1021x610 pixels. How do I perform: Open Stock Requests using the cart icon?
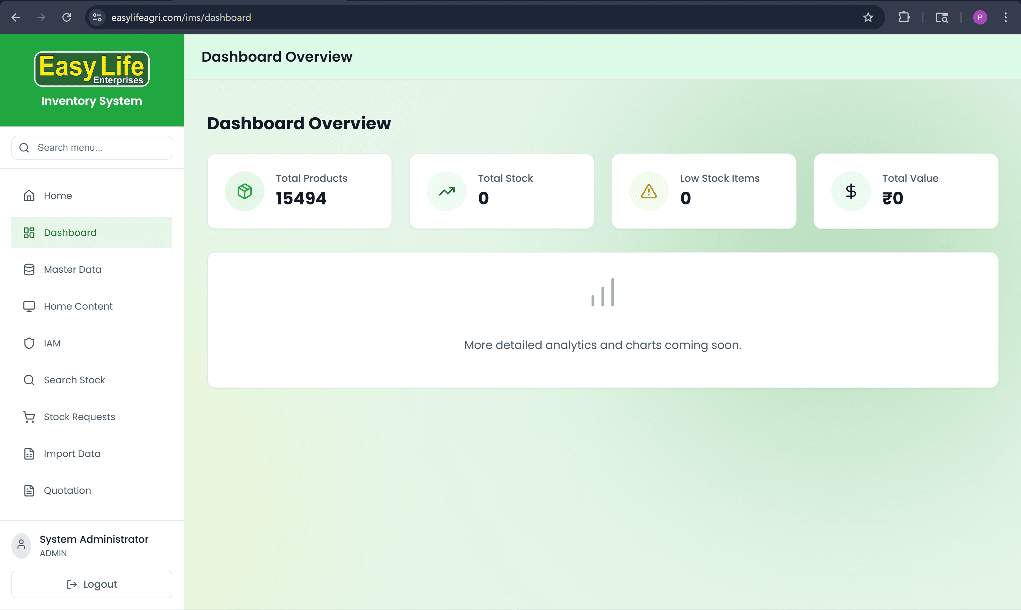(29, 416)
